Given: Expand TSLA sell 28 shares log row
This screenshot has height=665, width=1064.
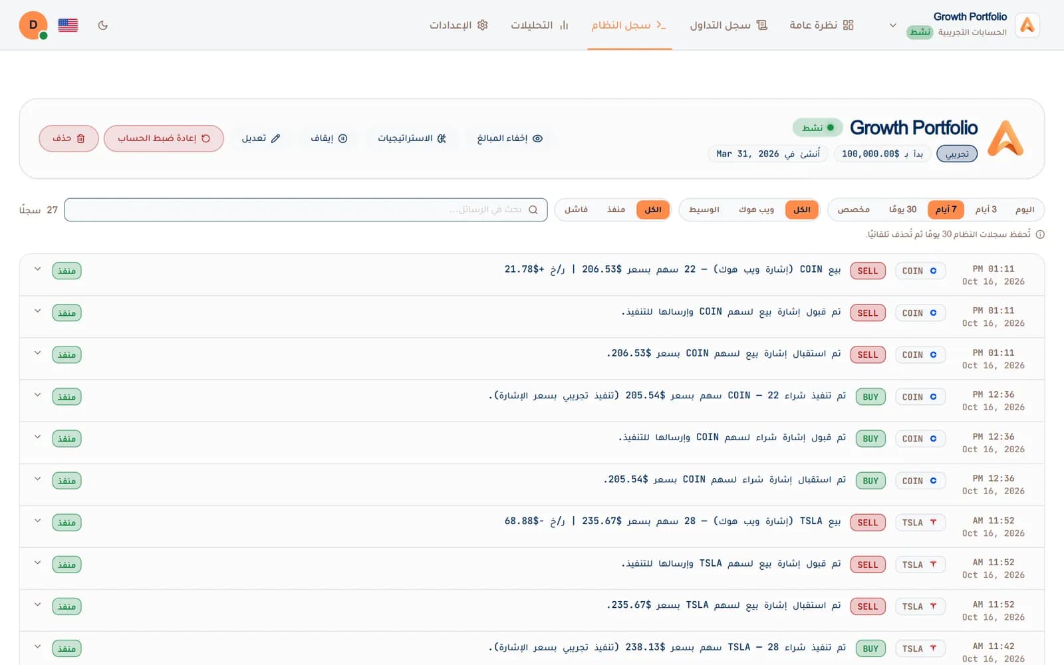Looking at the screenshot, I should pyautogui.click(x=37, y=521).
